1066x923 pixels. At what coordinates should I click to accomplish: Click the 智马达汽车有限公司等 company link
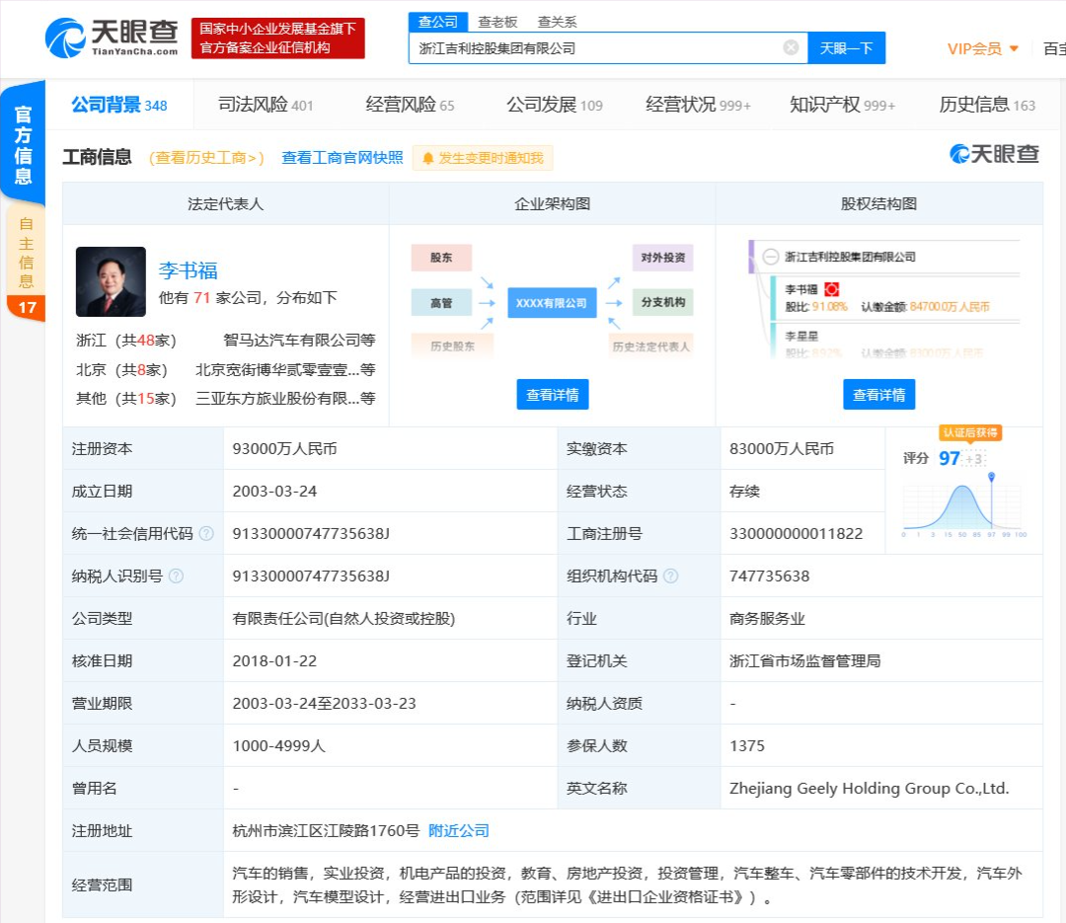coord(299,341)
